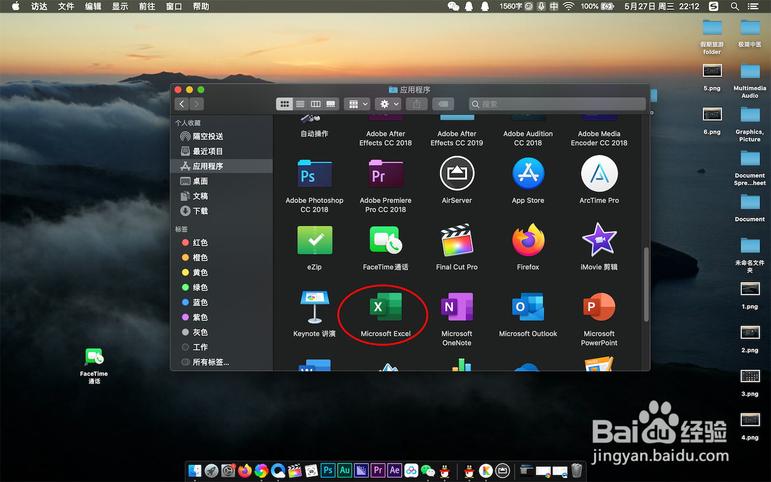The height and width of the screenshot is (482, 771).
Task: Open the 显示 menu
Action: [x=120, y=6]
